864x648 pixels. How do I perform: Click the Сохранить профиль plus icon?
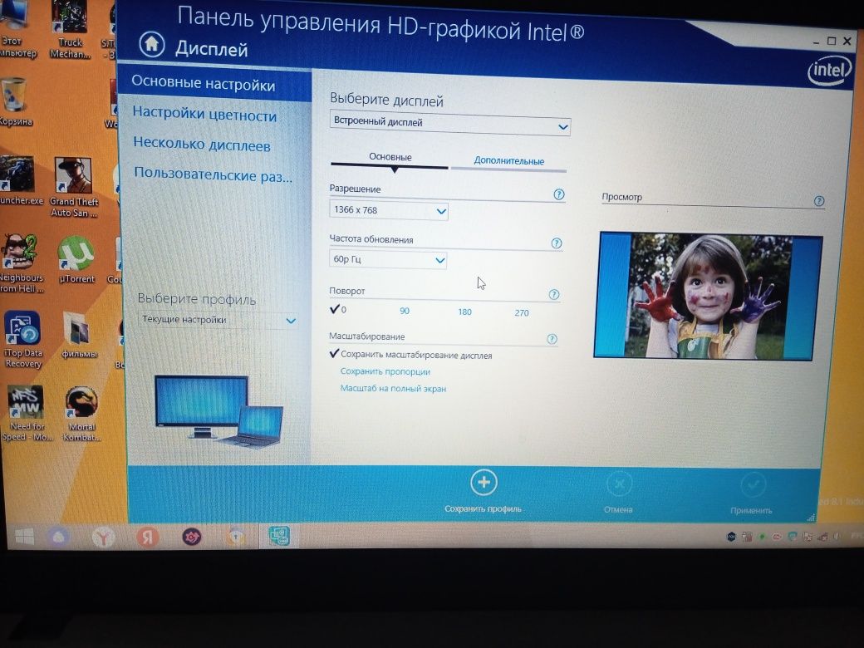(x=484, y=483)
